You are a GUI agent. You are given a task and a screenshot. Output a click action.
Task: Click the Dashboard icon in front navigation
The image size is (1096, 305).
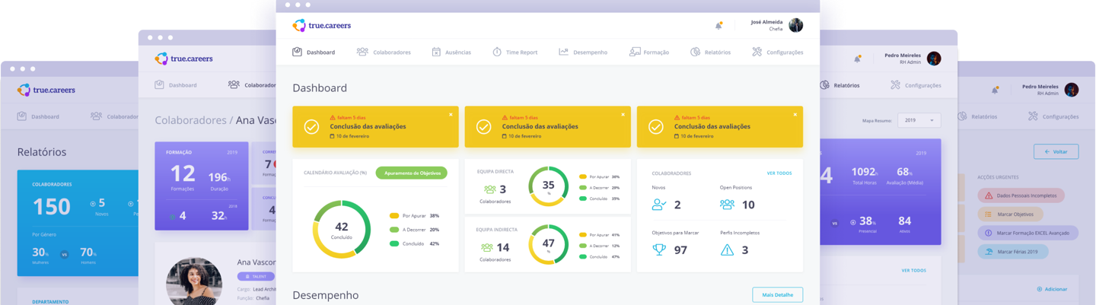click(297, 52)
